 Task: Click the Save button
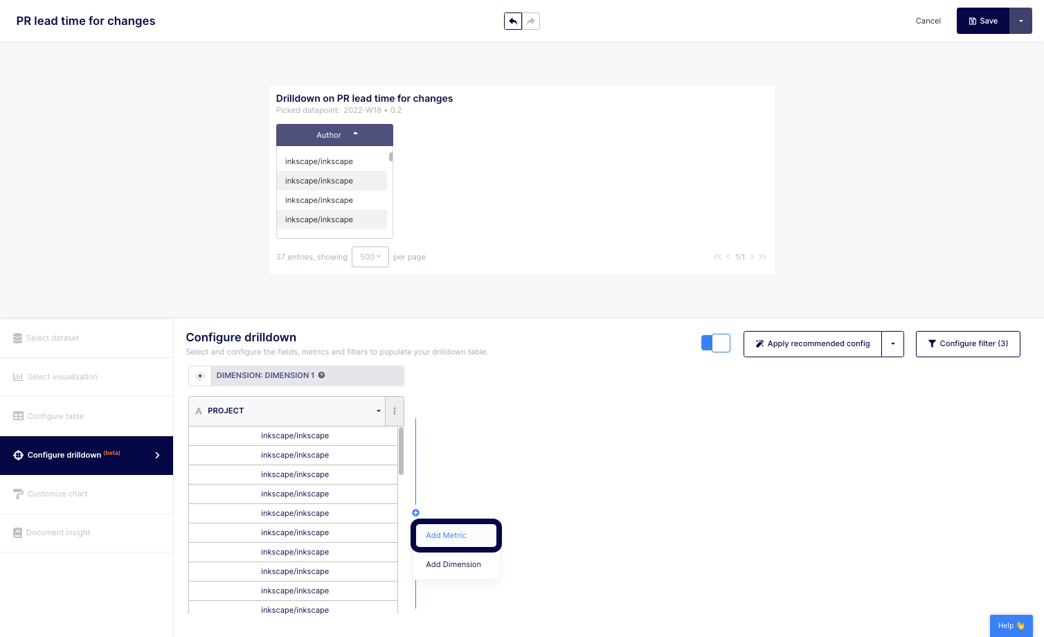point(982,21)
